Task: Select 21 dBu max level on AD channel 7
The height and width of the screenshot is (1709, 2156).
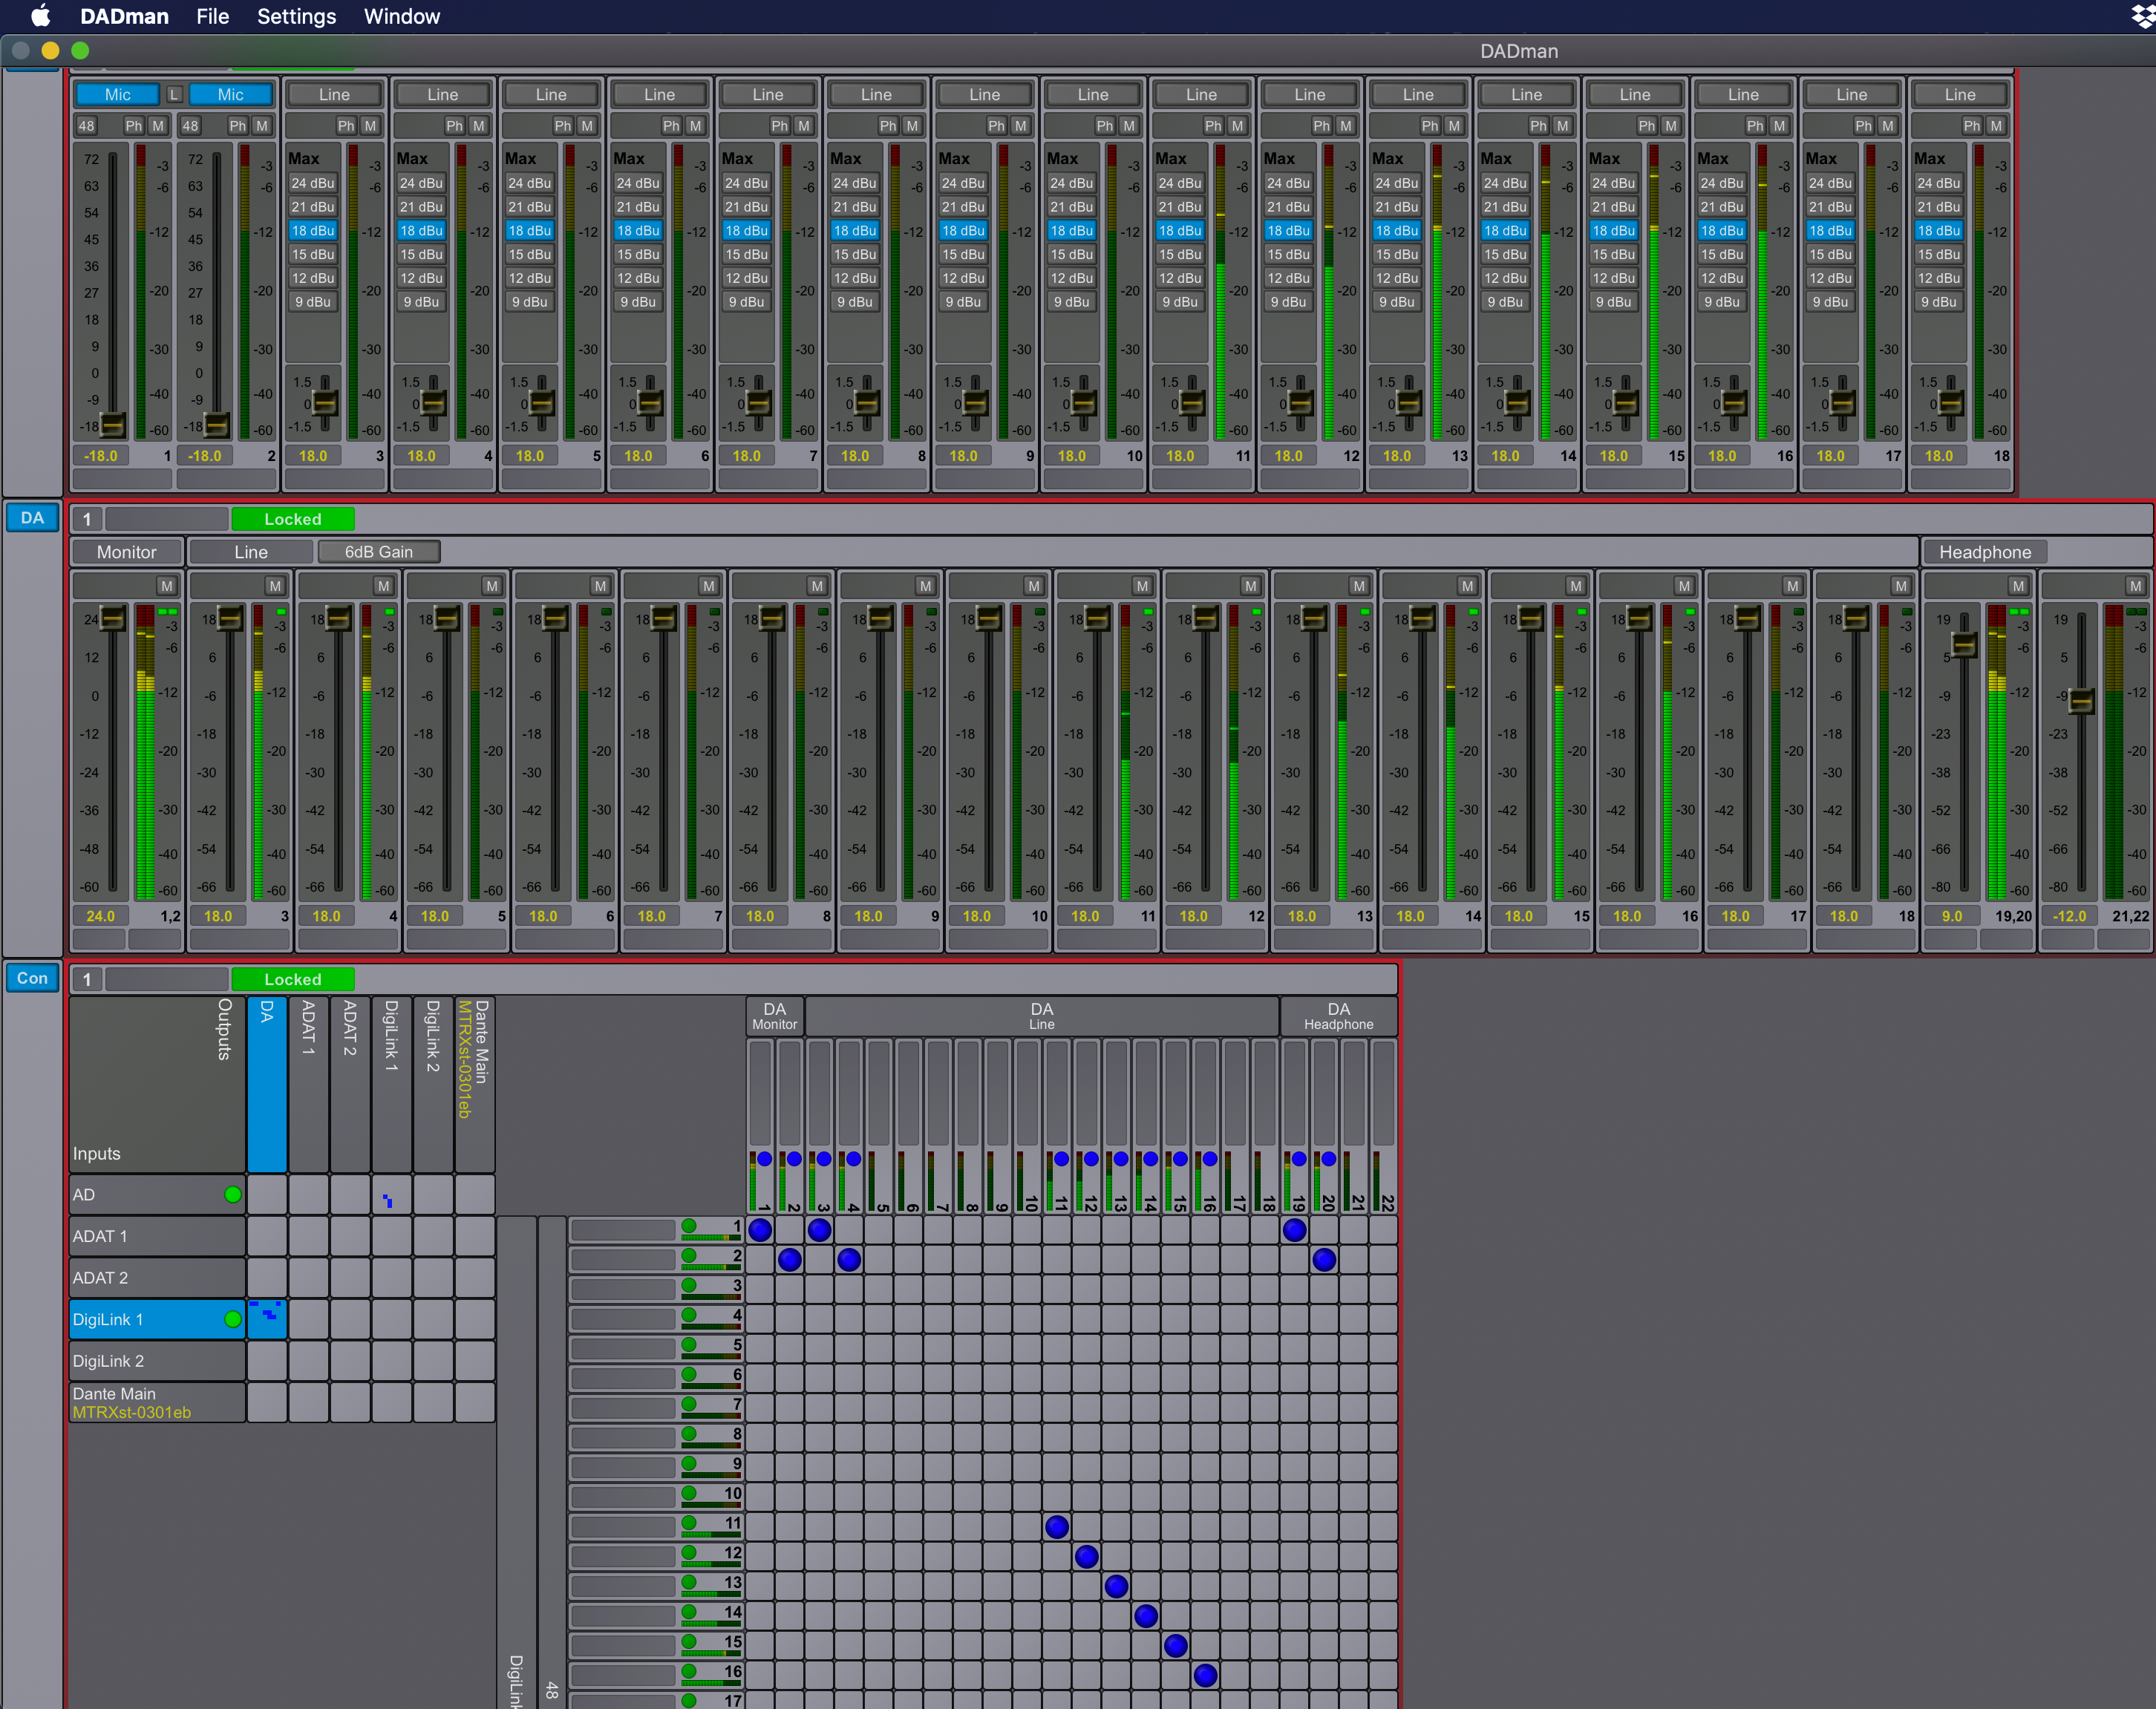Action: click(746, 207)
